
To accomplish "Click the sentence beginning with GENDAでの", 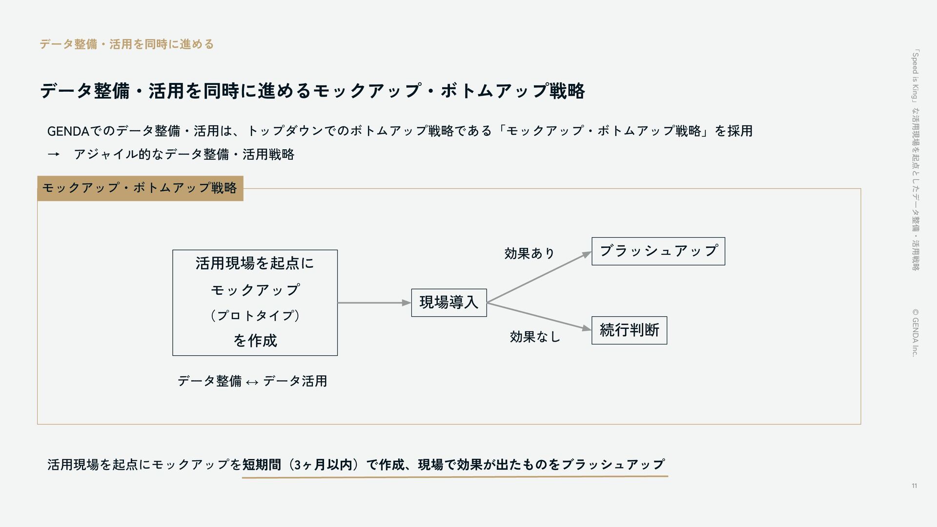I will (x=399, y=131).
